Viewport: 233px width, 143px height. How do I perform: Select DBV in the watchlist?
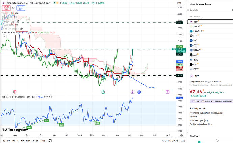pos(210,69)
